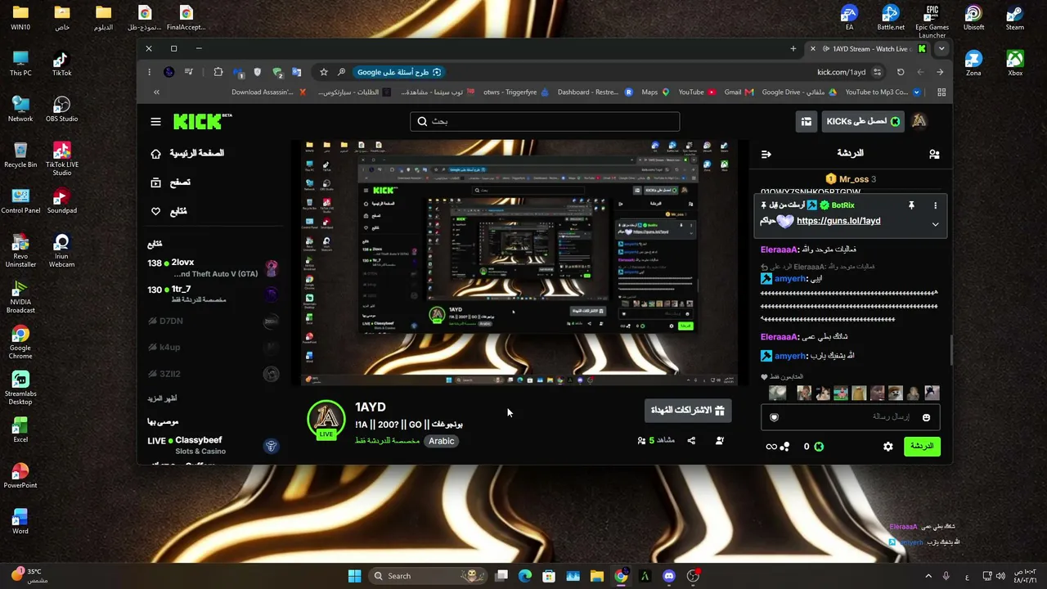1047x589 pixels.
Task: Click the follow user icon under stream
Action: click(x=720, y=440)
